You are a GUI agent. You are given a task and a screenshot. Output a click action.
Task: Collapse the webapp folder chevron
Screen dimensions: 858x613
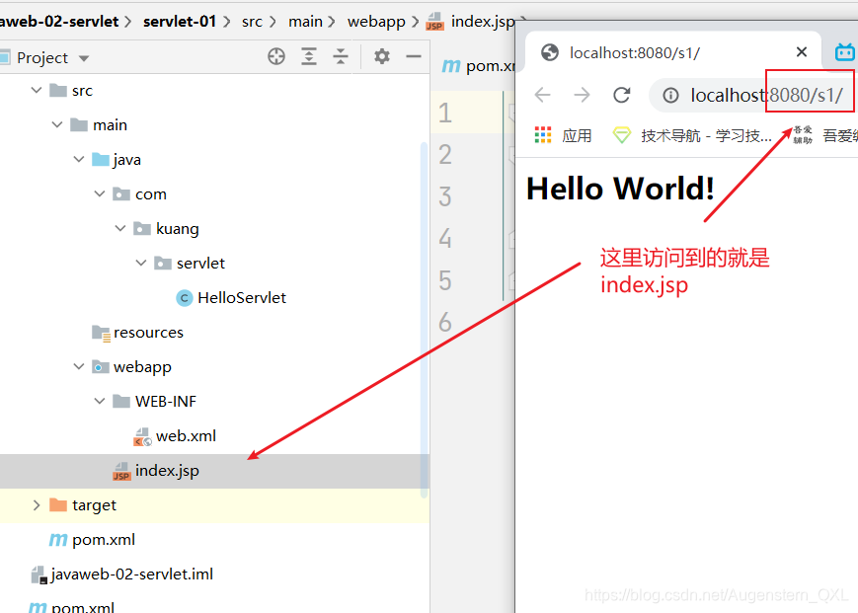[x=79, y=366]
